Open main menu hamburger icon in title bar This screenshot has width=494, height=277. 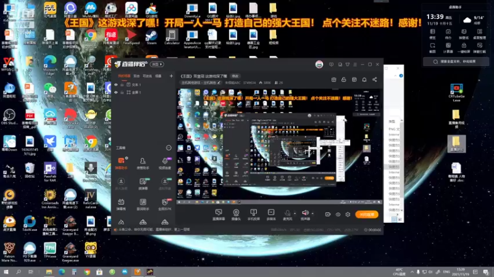(x=355, y=65)
